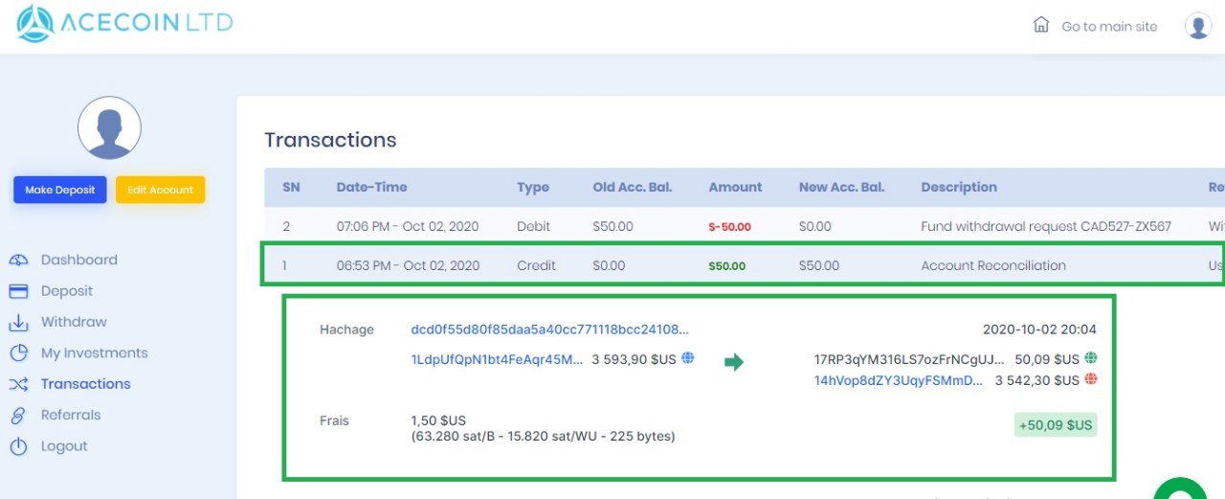Click the Referrals link chain icon
Image resolution: width=1225 pixels, height=499 pixels.
(x=18, y=415)
